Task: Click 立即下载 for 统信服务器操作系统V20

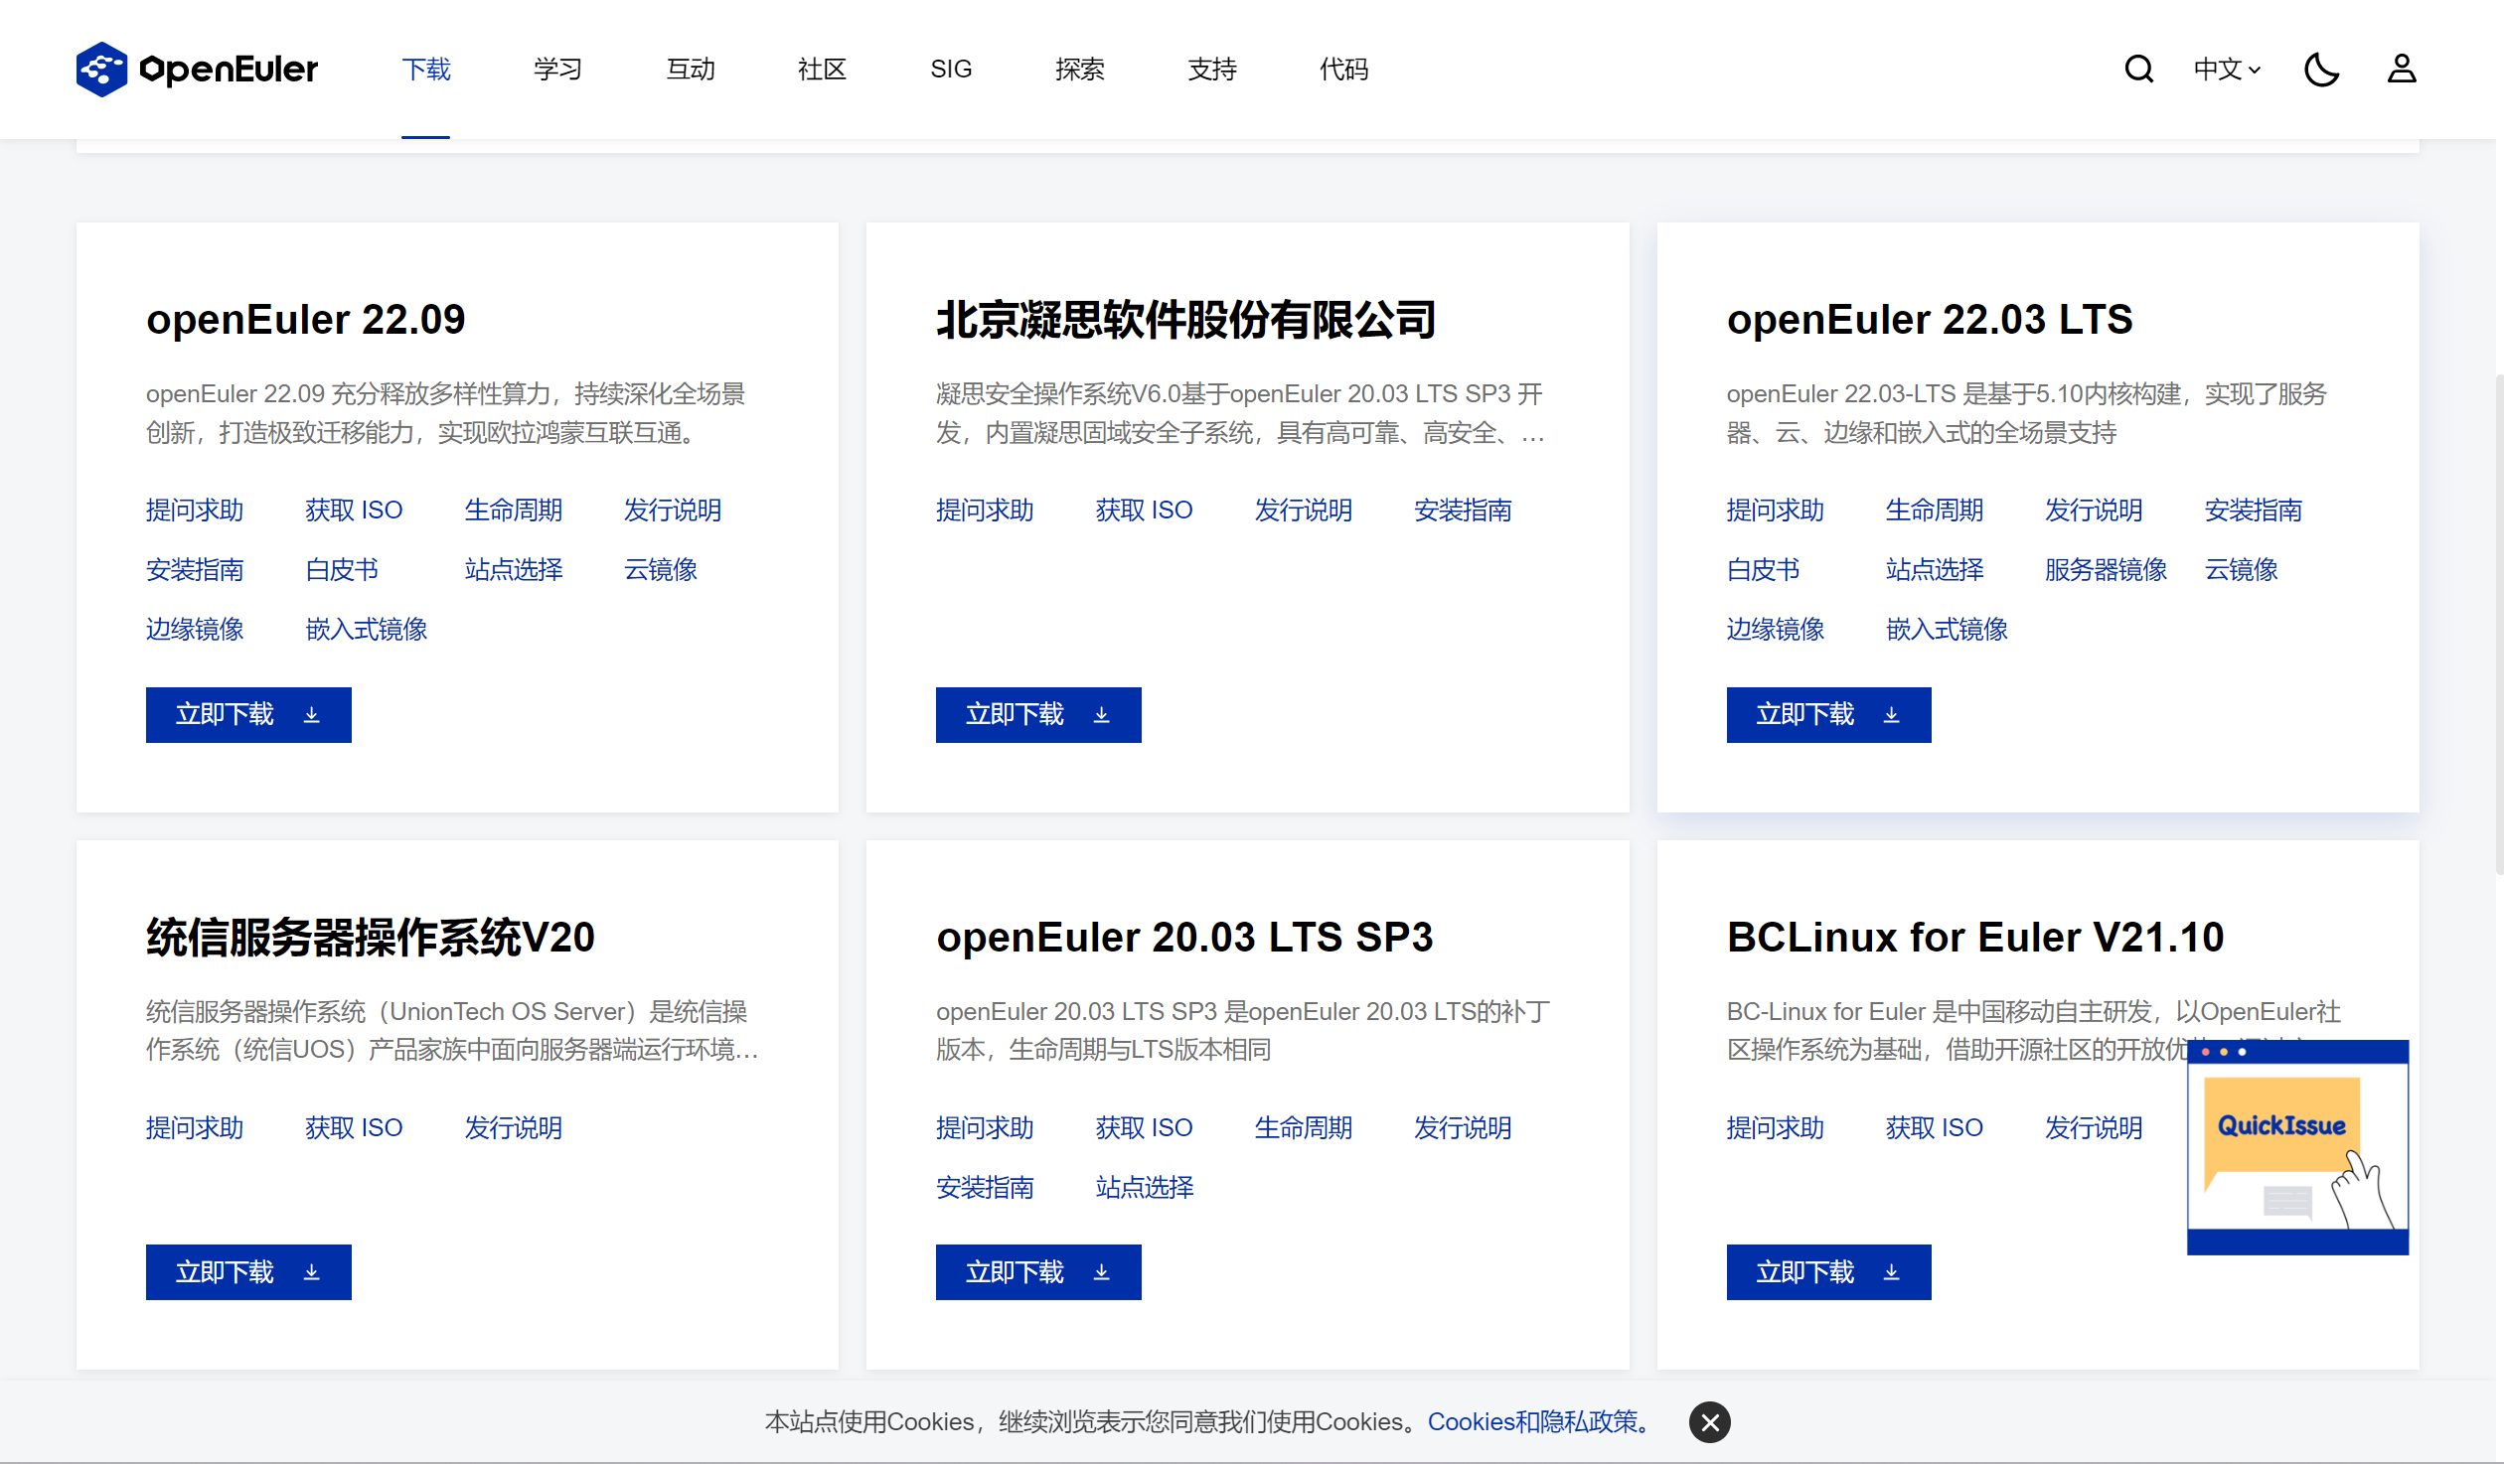Action: point(248,1271)
